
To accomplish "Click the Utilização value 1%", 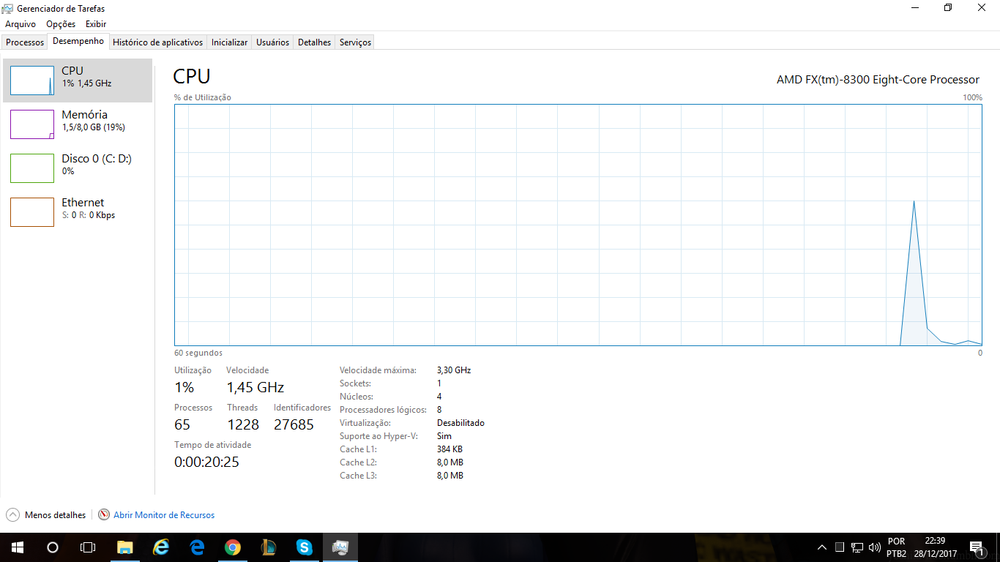I will click(184, 387).
